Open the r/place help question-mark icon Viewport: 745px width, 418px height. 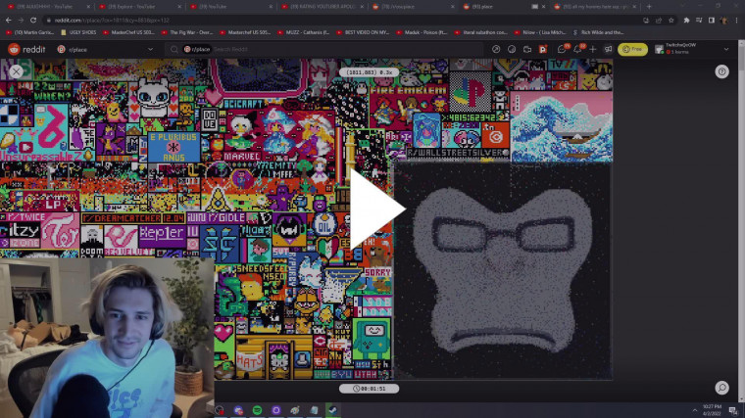721,71
